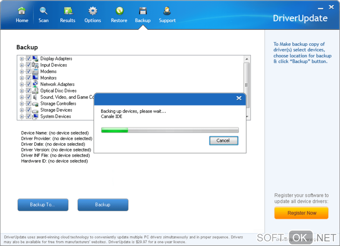Viewport: 340px width, 246px height.
Task: Toggle the Sound, Video and Game checkbox
Action: pyautogui.click(x=28, y=97)
